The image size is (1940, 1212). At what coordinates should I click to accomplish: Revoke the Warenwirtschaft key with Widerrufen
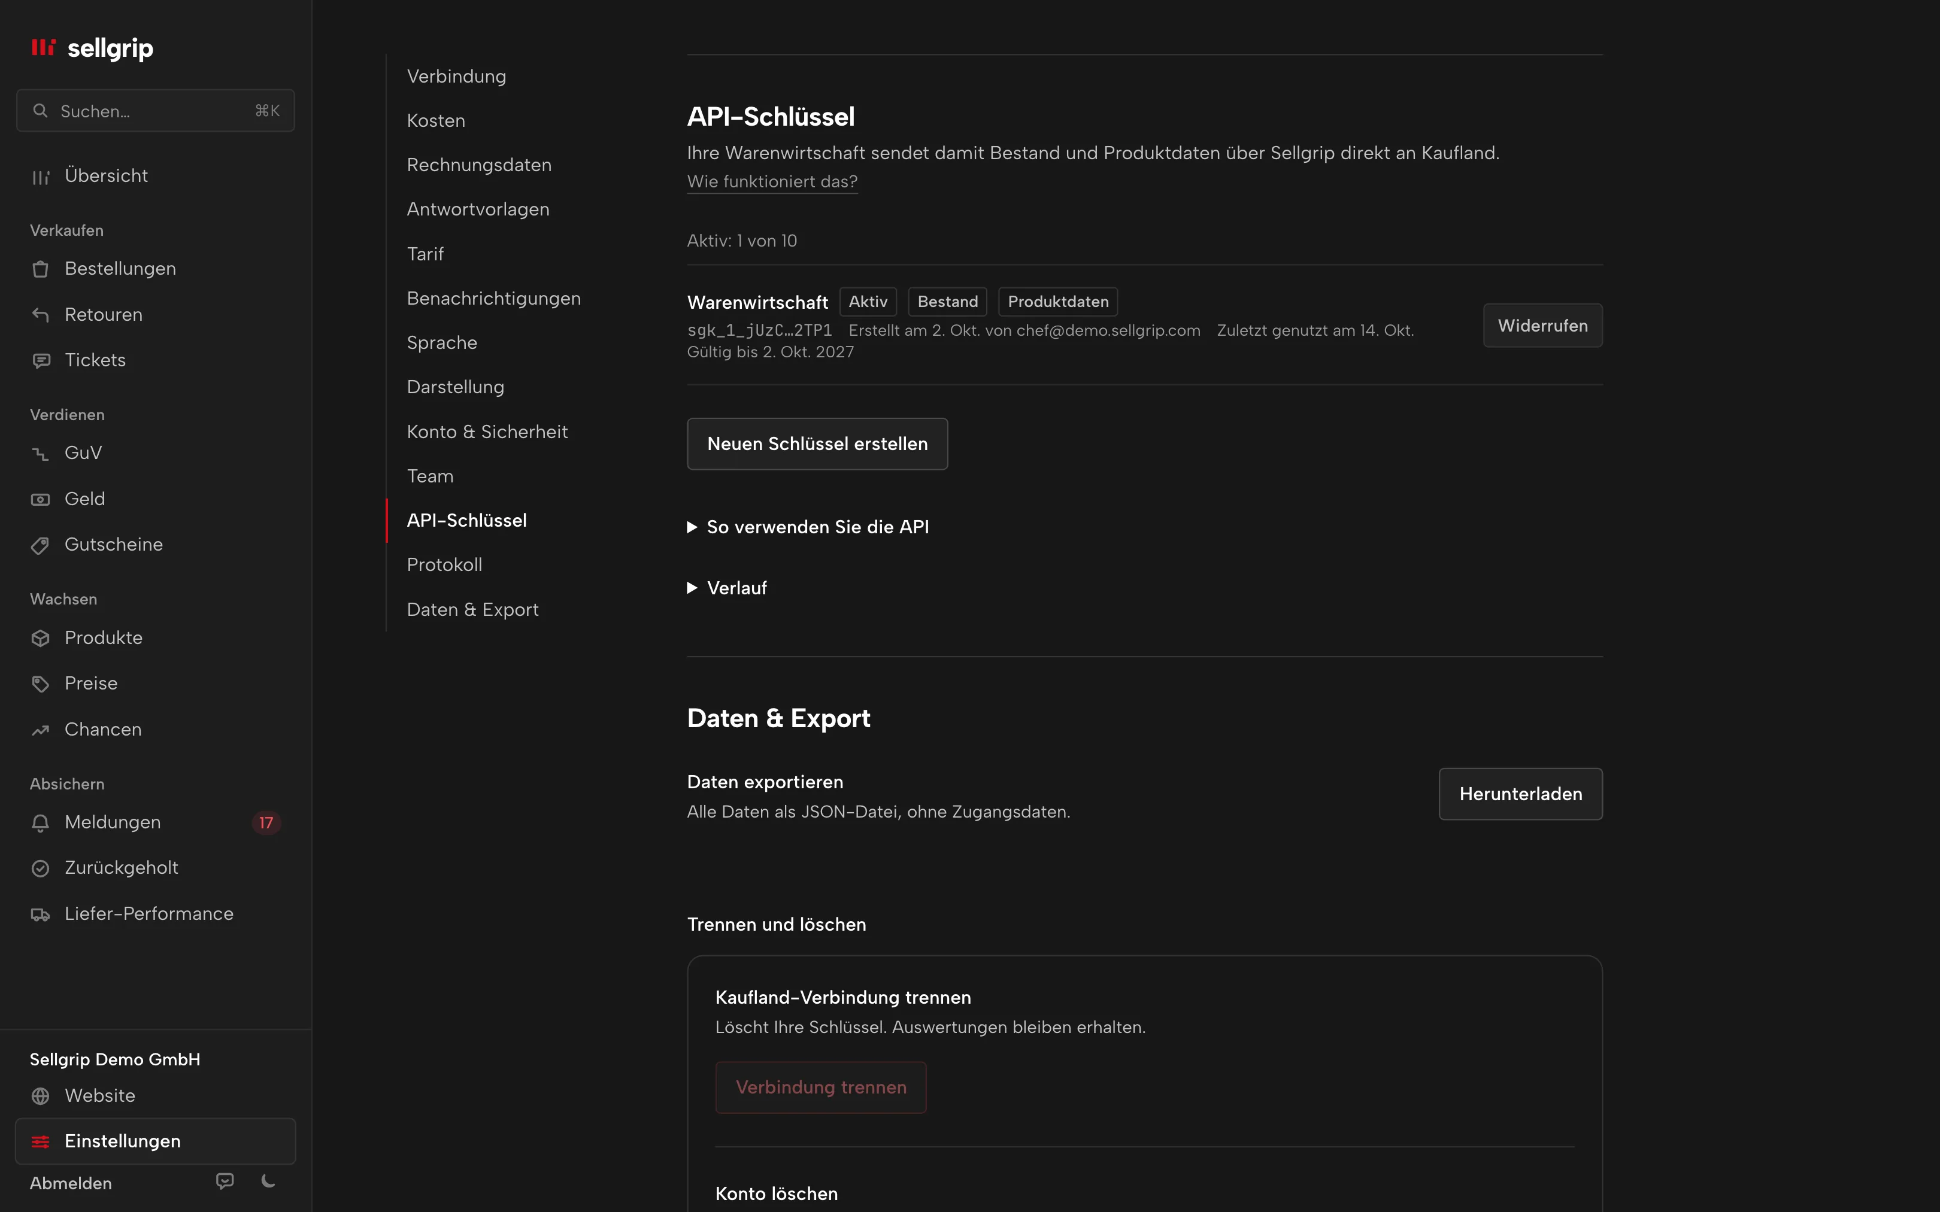[x=1542, y=326]
